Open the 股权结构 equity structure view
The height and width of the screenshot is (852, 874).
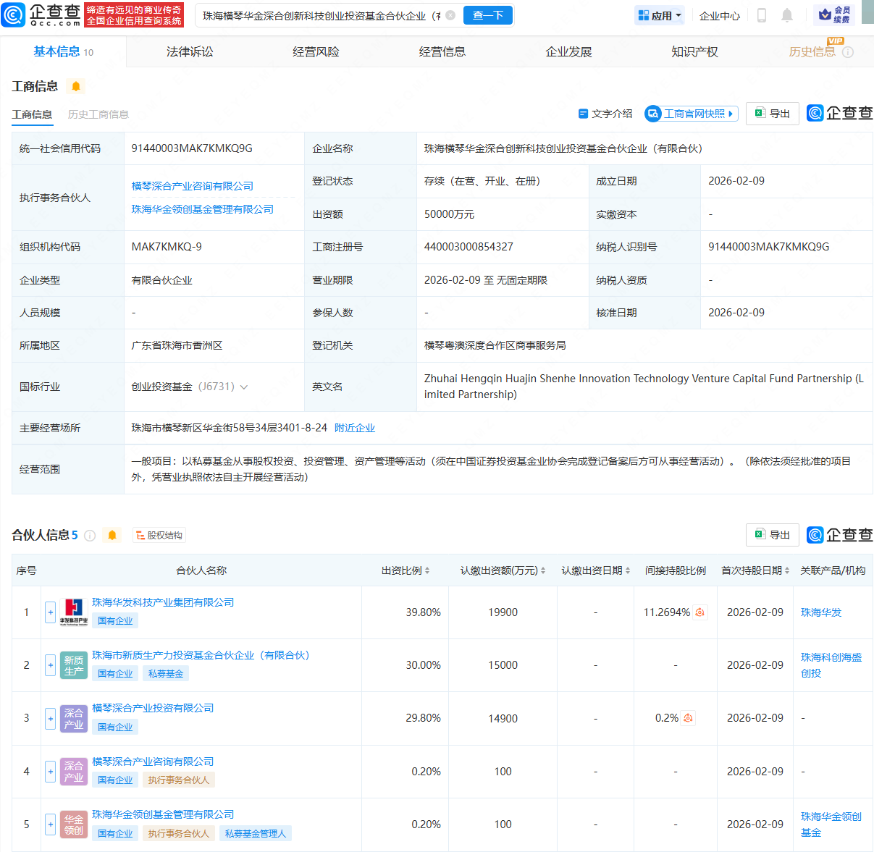[x=159, y=535]
